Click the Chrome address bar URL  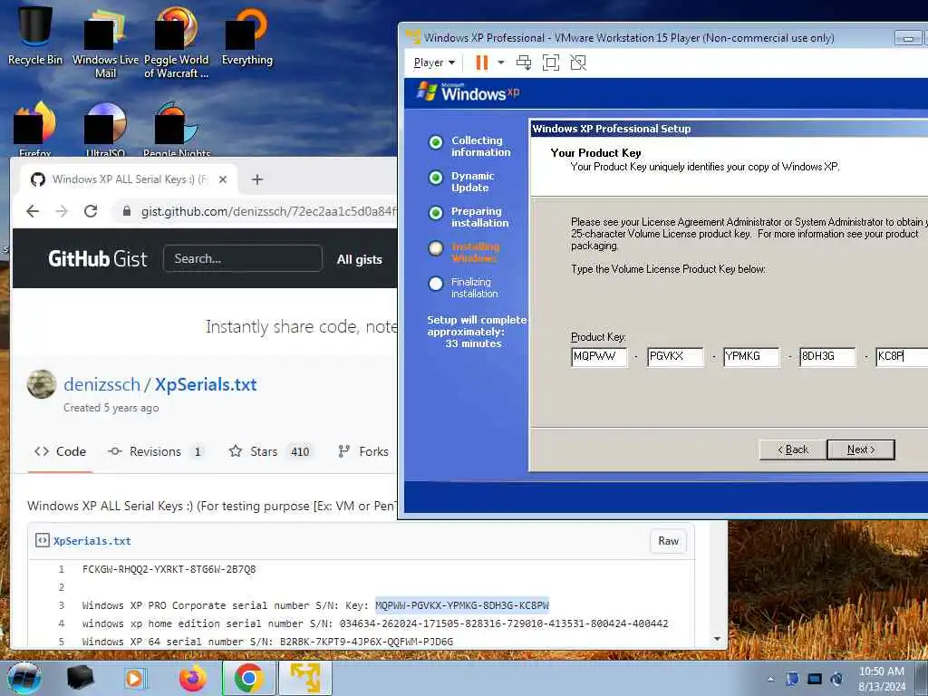(268, 211)
